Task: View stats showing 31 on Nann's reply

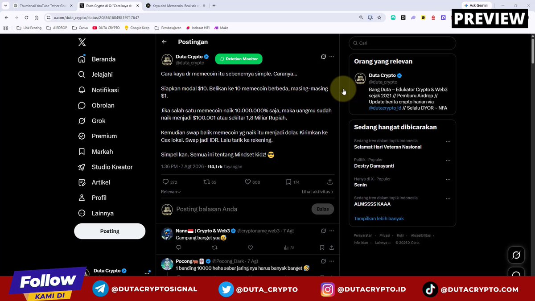Action: coord(289,247)
